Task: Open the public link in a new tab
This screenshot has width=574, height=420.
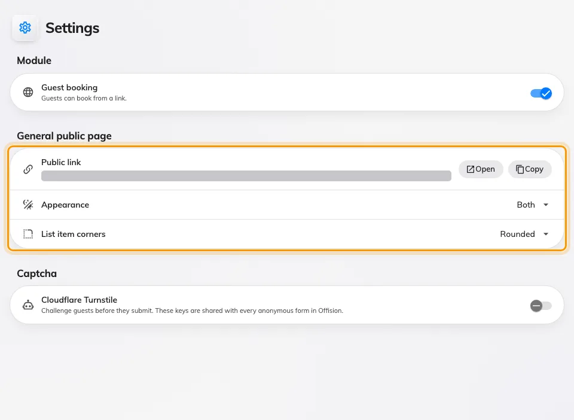Action: point(481,169)
